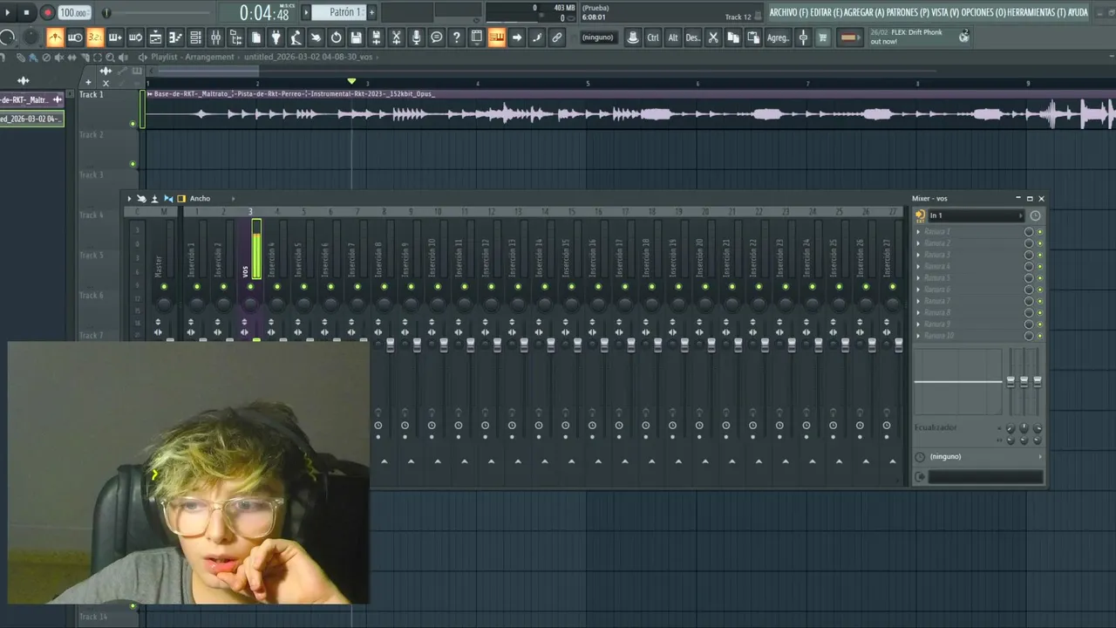Expand the Ranura 1 effect slot arrow
This screenshot has height=628, width=1116.
coord(918,232)
